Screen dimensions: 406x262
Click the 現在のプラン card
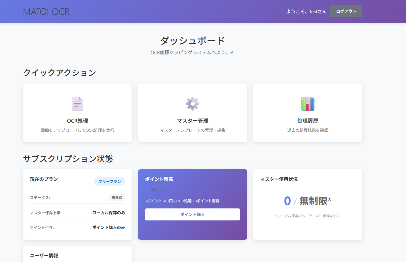click(x=77, y=204)
